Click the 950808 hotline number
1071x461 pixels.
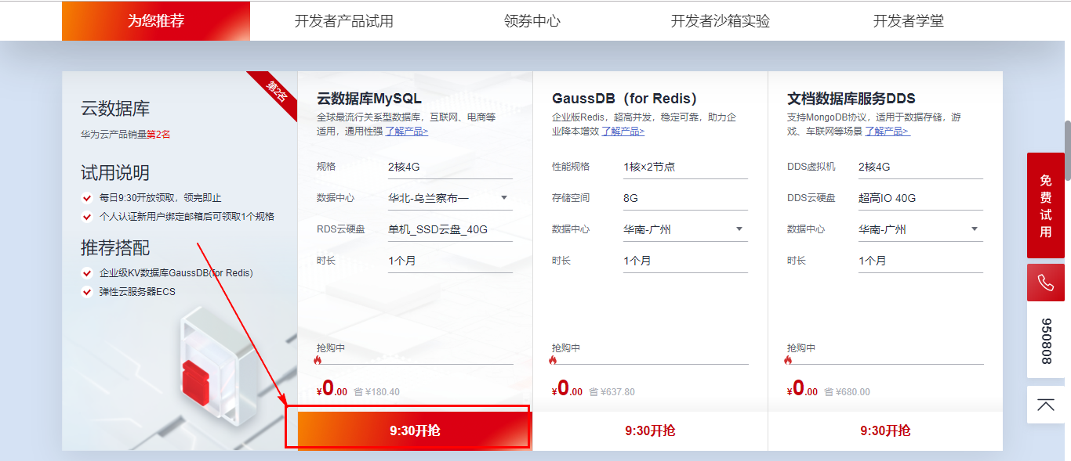(x=1046, y=341)
